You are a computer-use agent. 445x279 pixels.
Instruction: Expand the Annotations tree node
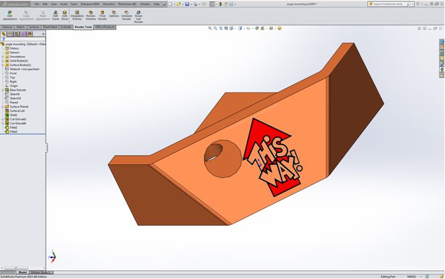click(2, 57)
